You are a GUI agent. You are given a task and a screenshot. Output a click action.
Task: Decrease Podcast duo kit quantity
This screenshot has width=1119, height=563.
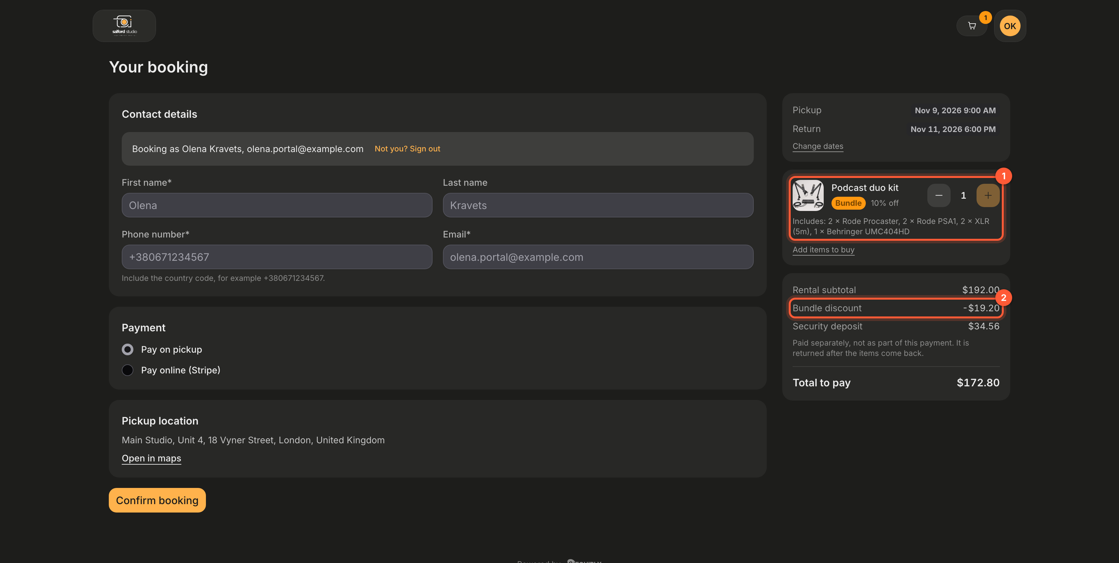(x=938, y=195)
